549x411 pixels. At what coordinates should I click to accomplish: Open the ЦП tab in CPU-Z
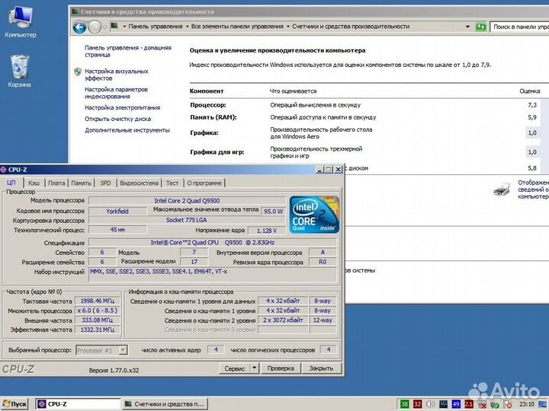click(11, 183)
